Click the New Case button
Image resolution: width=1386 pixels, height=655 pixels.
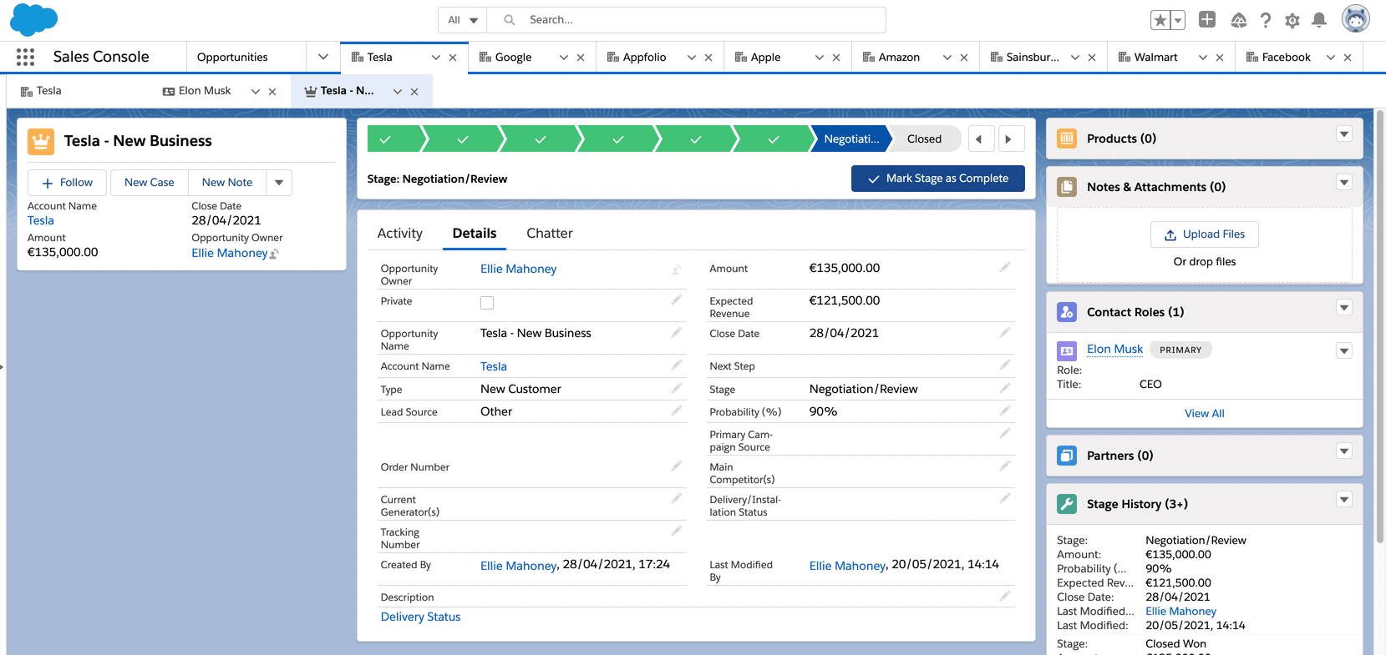pyautogui.click(x=149, y=183)
